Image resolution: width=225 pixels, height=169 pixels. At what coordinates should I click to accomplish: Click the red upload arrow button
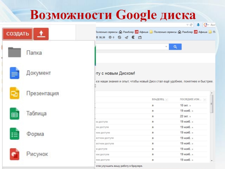point(41,34)
